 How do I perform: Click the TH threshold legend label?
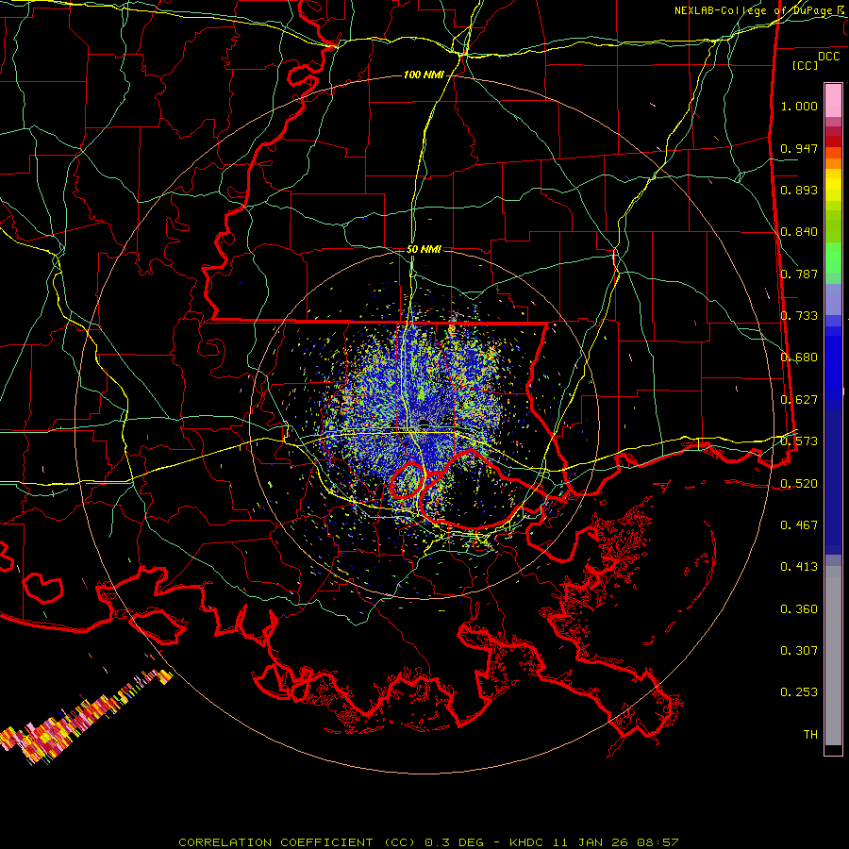click(810, 735)
